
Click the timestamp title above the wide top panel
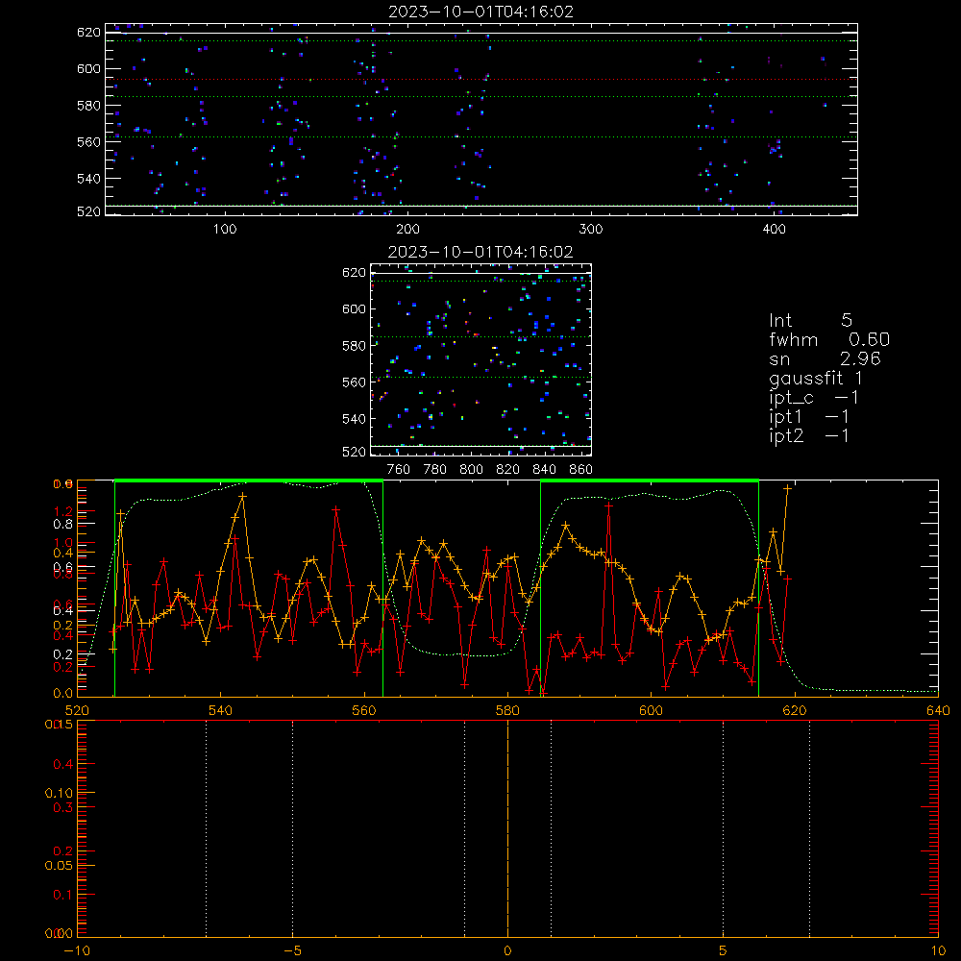tap(481, 12)
